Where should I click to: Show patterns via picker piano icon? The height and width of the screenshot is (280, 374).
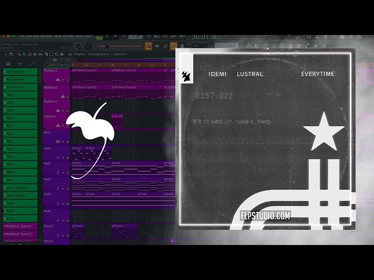[x=8, y=64]
